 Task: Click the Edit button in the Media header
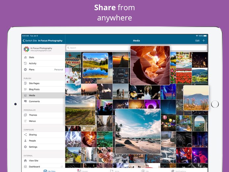point(197,41)
